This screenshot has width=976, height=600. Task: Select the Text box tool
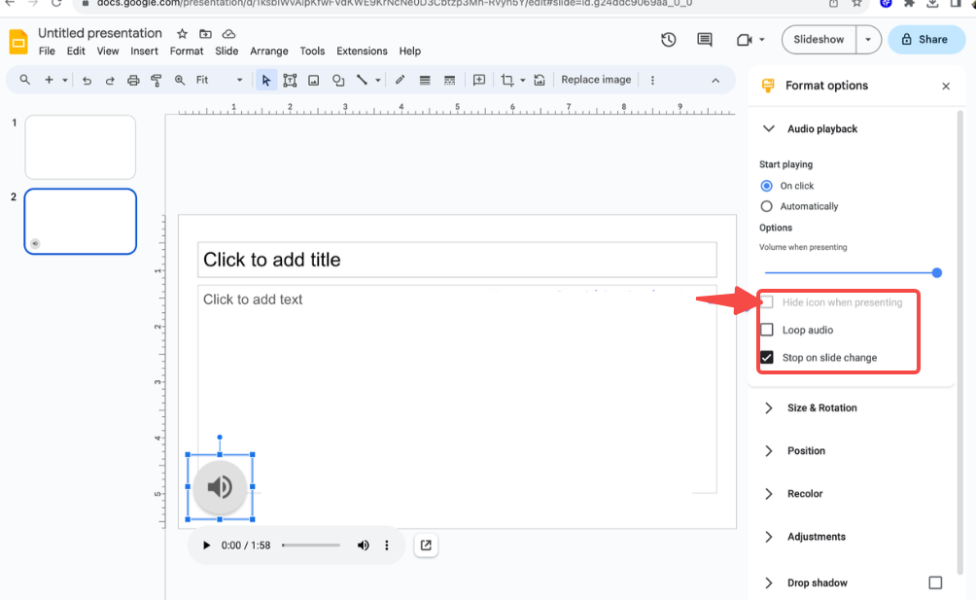(x=290, y=80)
